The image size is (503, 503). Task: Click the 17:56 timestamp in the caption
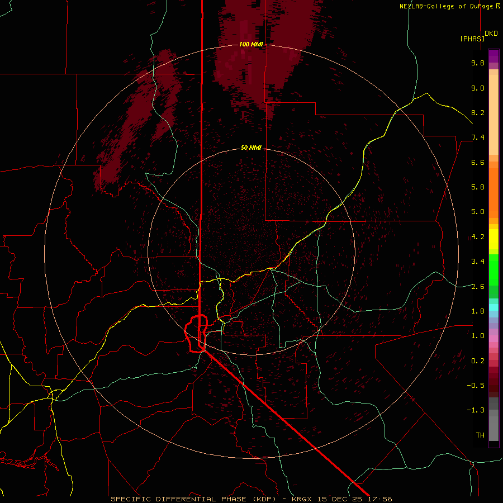[380, 499]
